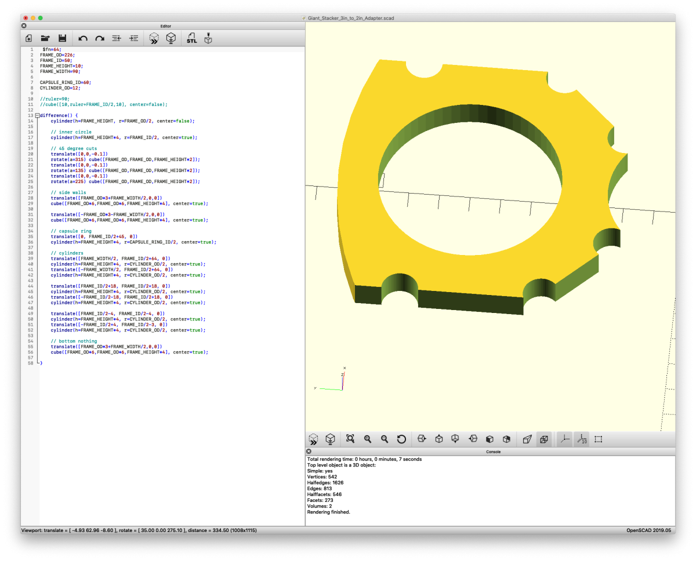Save the file using floppy disk icon
Image resolution: width=696 pixels, height=561 pixels.
(62, 38)
